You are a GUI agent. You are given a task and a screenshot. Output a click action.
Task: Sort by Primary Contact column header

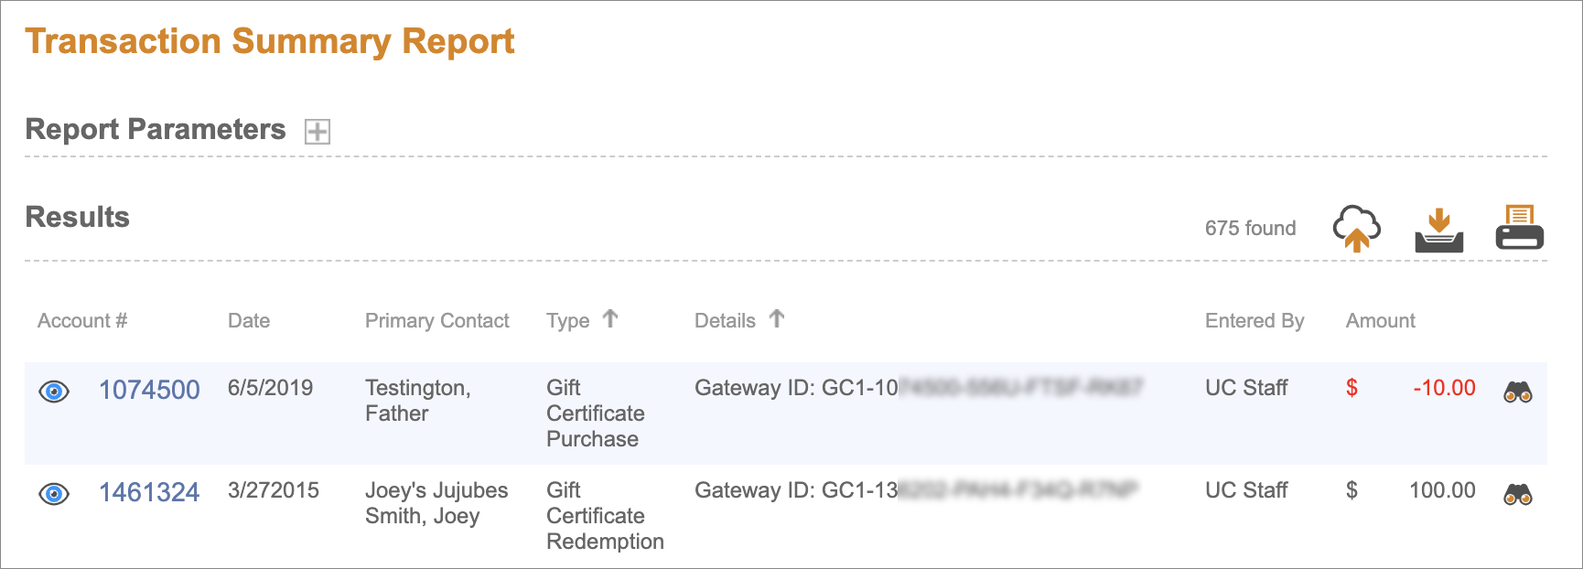(436, 321)
